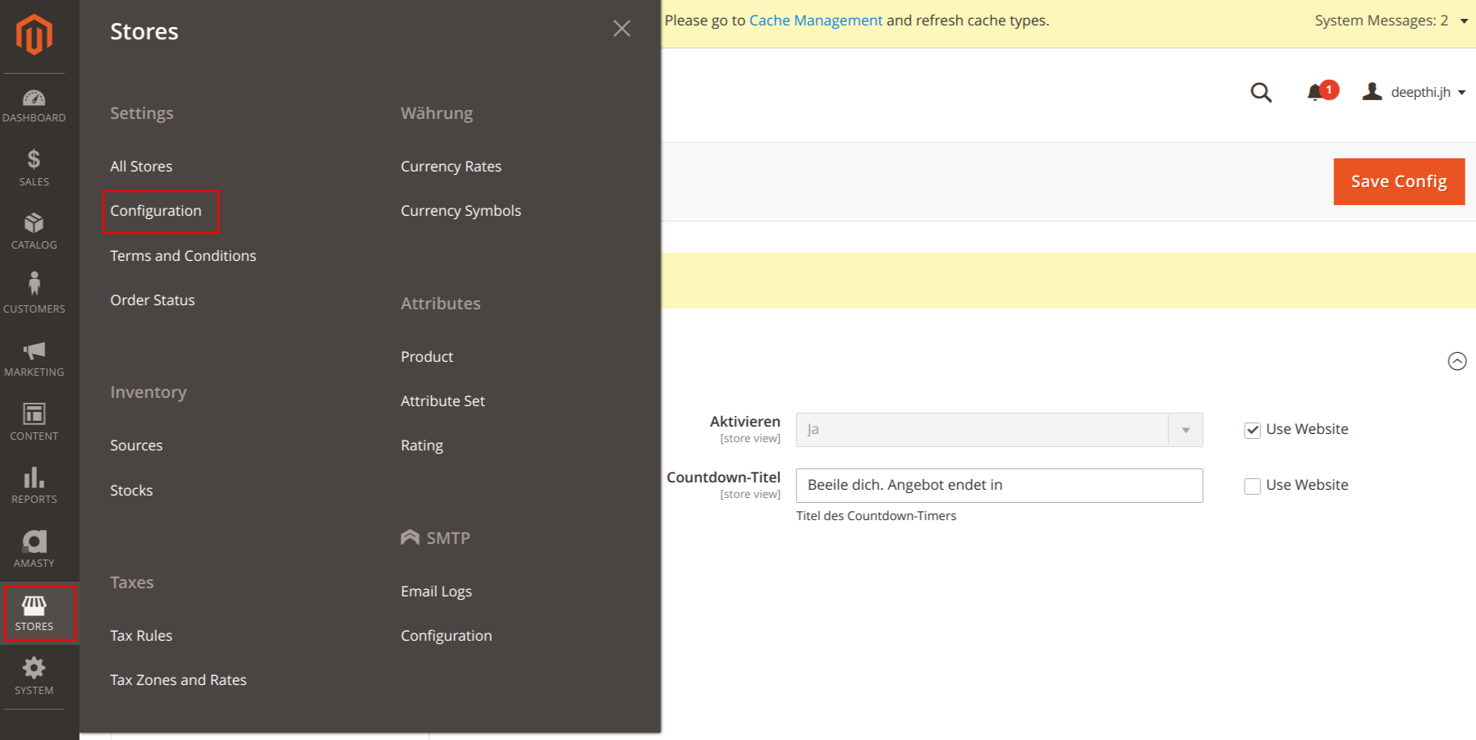The image size is (1476, 740).
Task: Open the Reports sidebar menu
Action: (x=34, y=486)
